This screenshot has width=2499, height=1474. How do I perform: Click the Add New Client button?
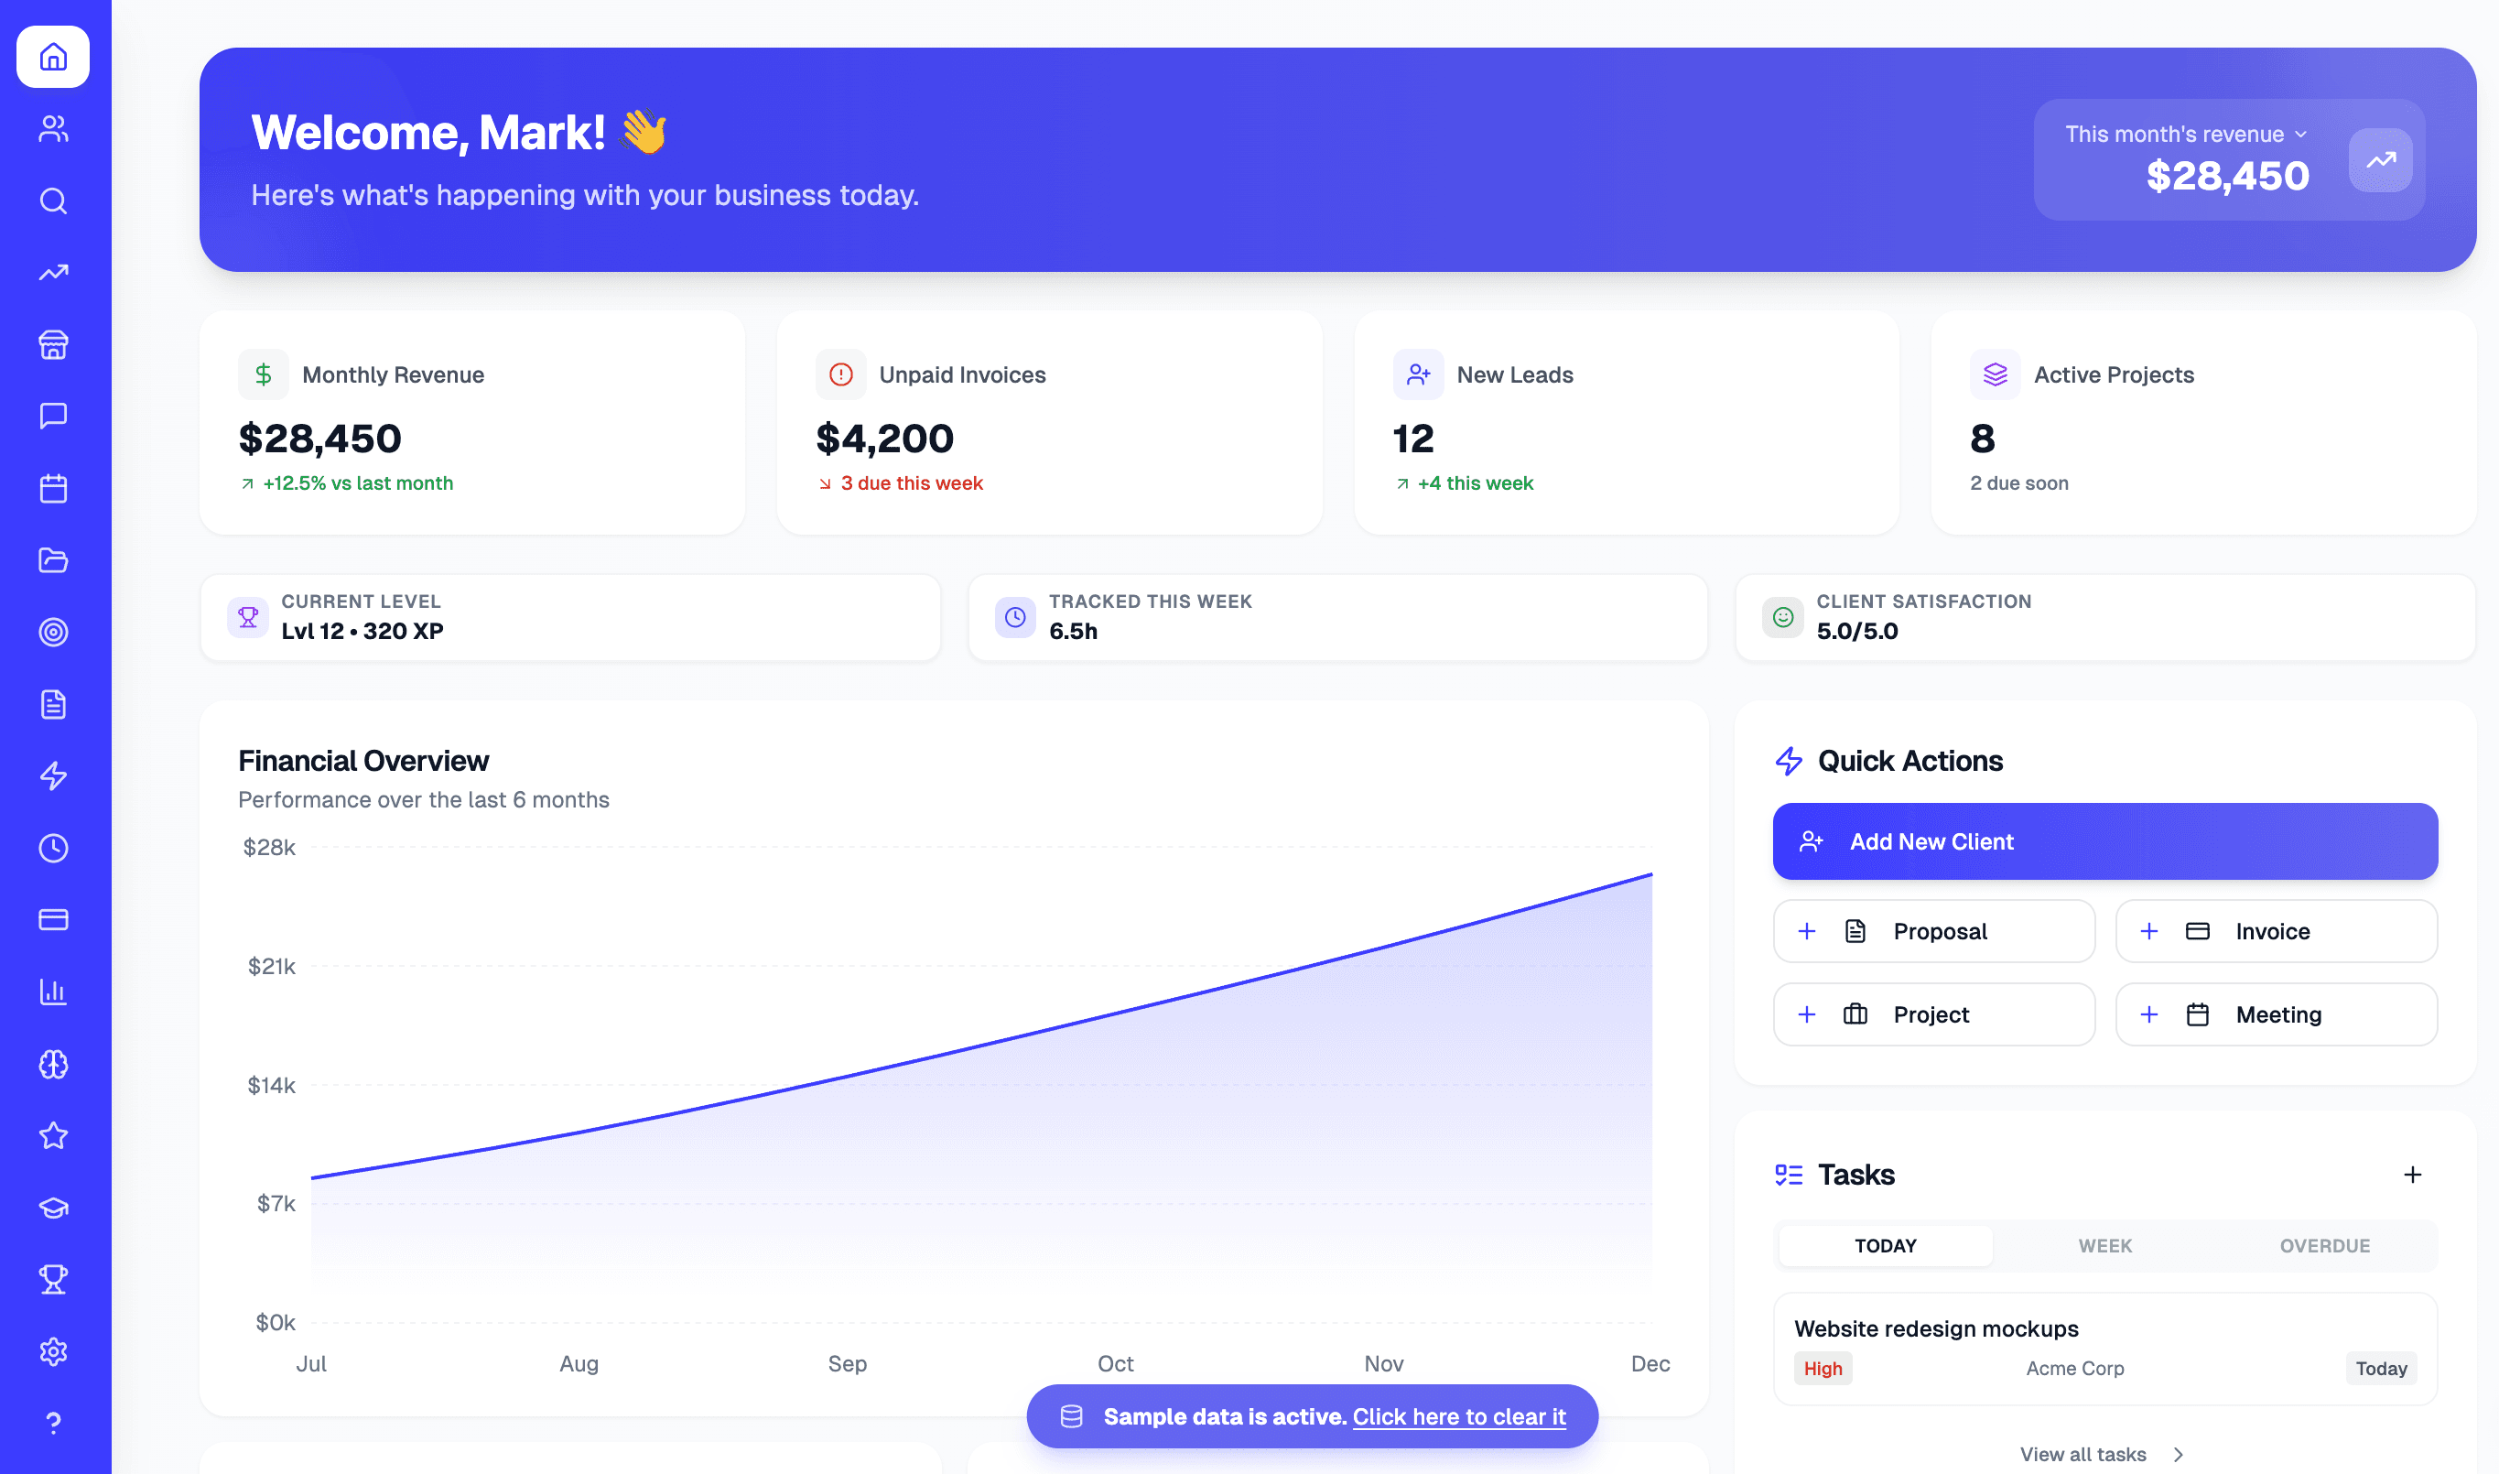tap(2104, 840)
